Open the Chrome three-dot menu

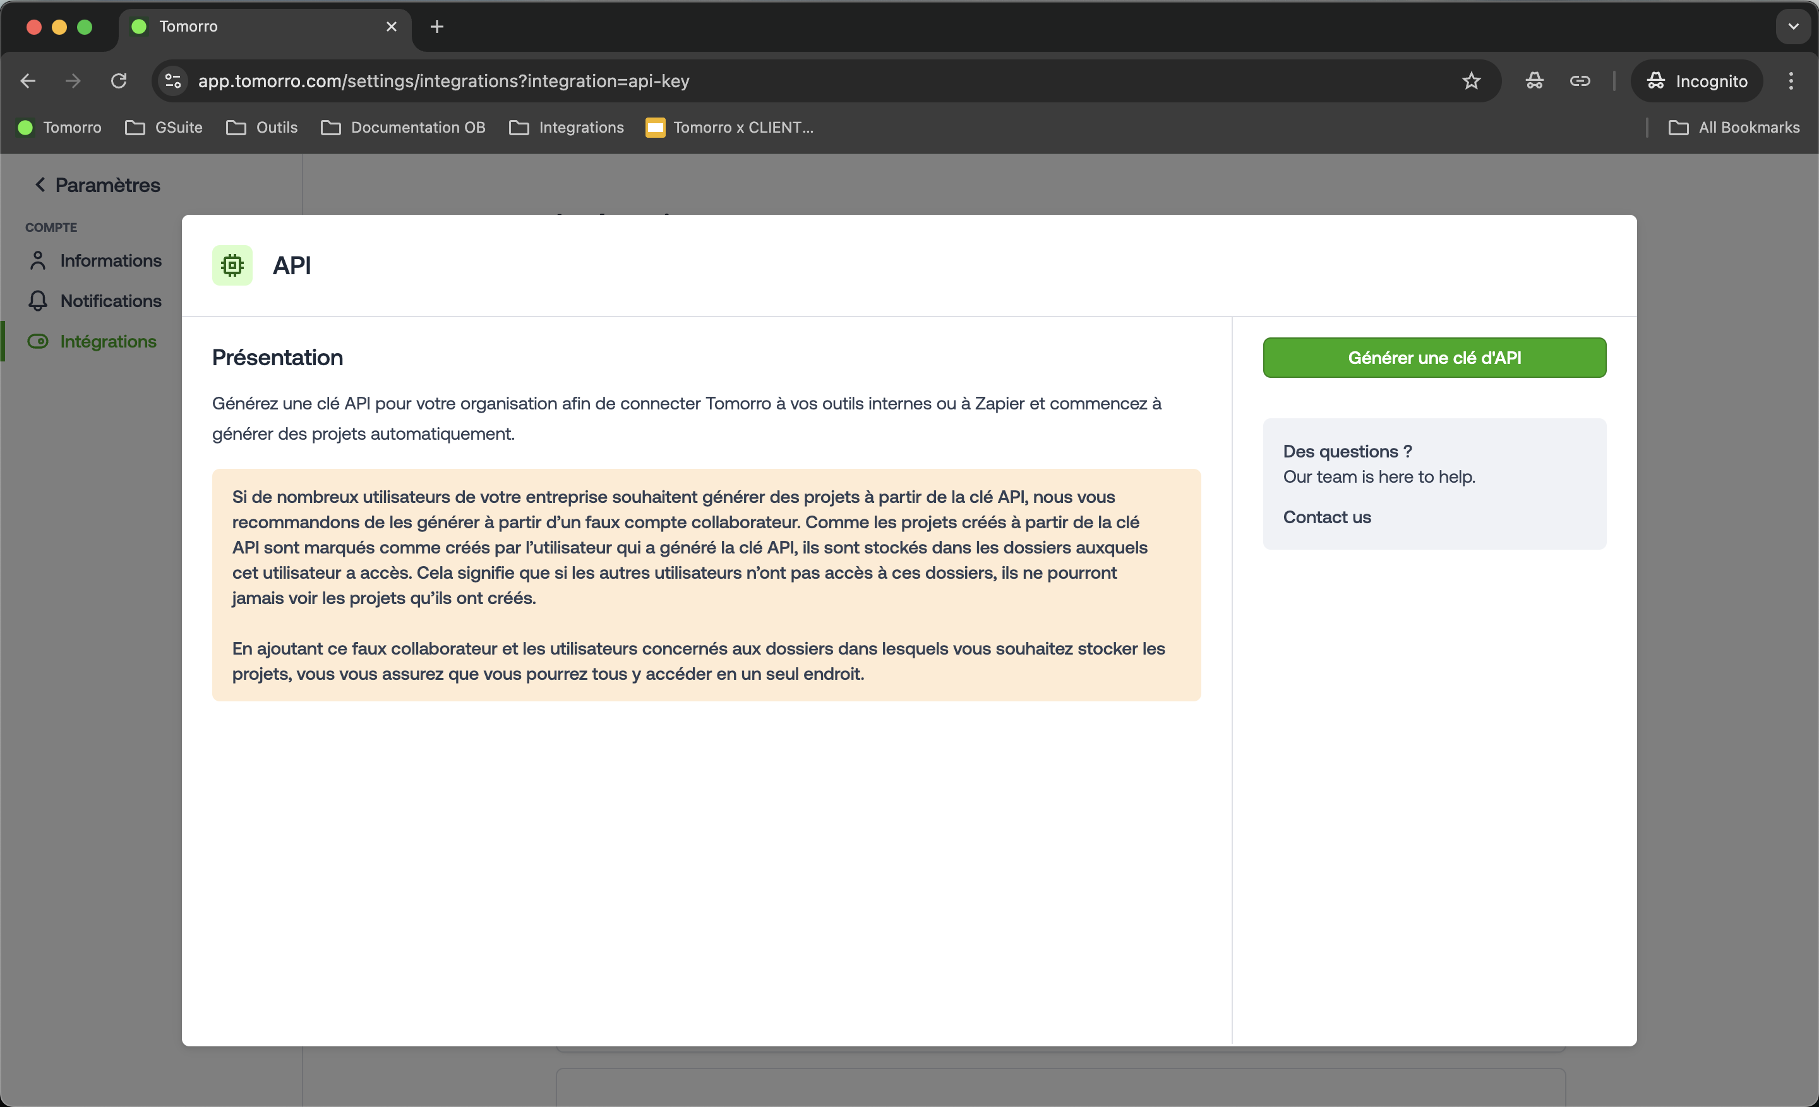(1791, 80)
